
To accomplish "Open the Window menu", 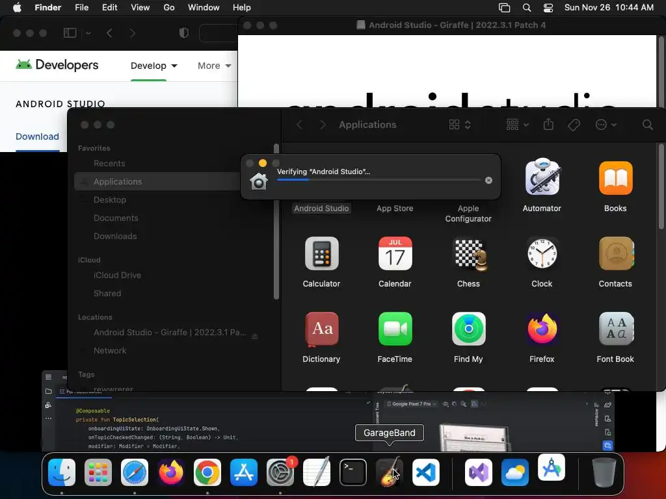I will pyautogui.click(x=204, y=8).
